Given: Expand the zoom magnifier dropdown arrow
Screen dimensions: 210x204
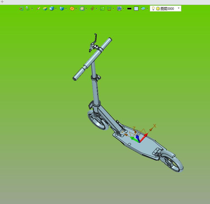Looking at the screenshot, I should point(86,9).
